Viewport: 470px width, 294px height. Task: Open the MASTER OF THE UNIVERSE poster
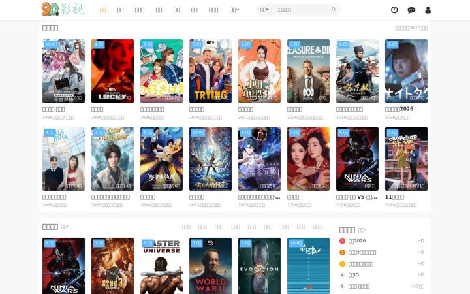[162, 266]
